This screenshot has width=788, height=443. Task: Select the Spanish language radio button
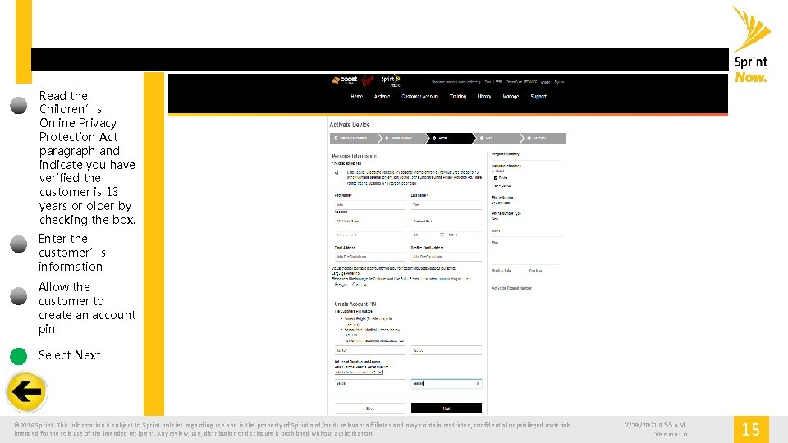pyautogui.click(x=354, y=285)
